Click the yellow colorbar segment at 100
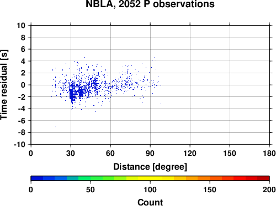This screenshot has height=206, width=276. tap(150, 178)
